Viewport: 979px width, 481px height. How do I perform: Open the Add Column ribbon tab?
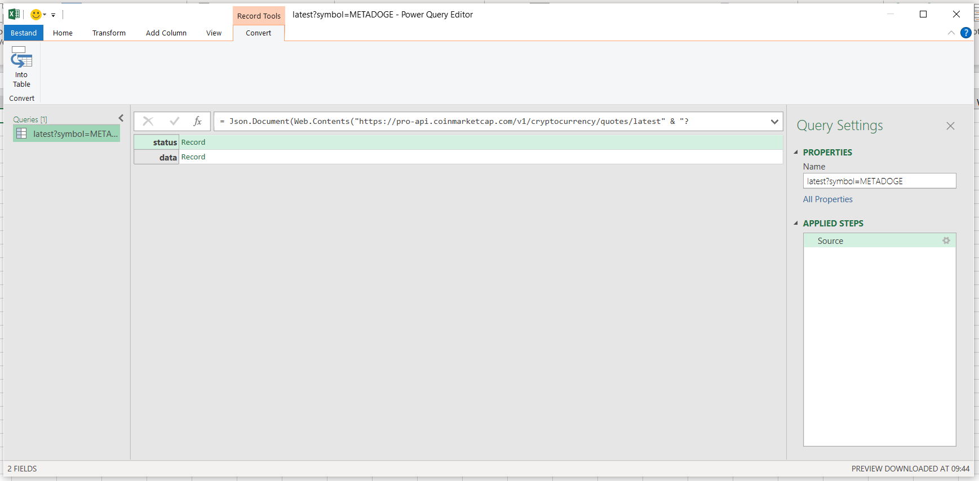coord(166,33)
